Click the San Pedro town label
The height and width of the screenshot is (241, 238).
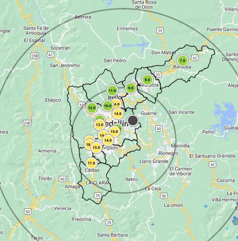[115, 61]
